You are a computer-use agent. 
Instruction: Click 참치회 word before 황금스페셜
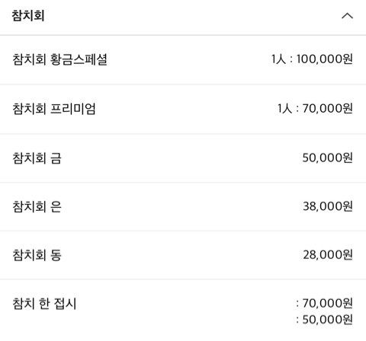pyautogui.click(x=29, y=59)
